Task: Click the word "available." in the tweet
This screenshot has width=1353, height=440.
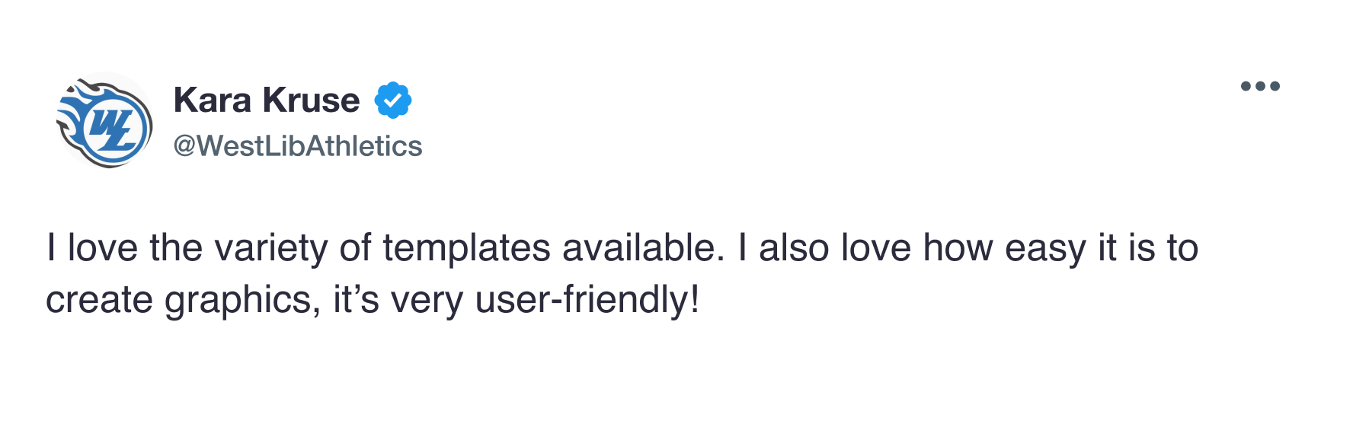Action: (x=644, y=248)
